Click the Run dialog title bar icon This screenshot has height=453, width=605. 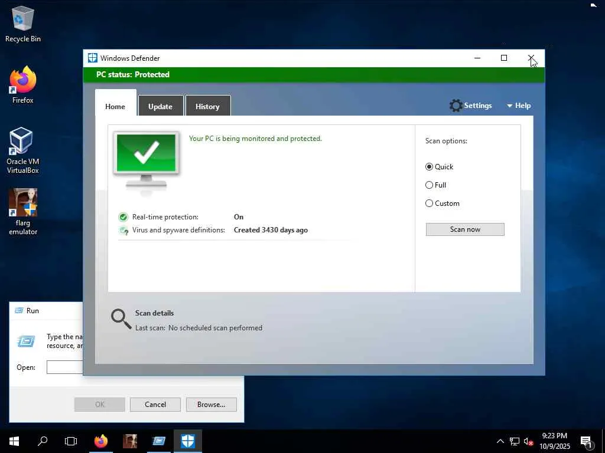(x=19, y=310)
